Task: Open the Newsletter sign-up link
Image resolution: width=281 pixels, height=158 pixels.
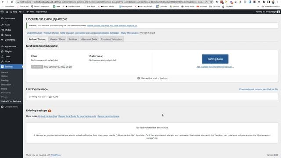Action: pos(84,33)
